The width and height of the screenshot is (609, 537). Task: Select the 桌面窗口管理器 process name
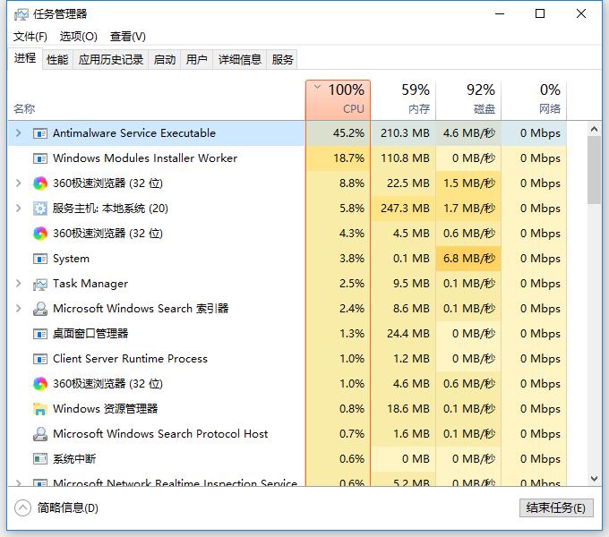tap(90, 334)
